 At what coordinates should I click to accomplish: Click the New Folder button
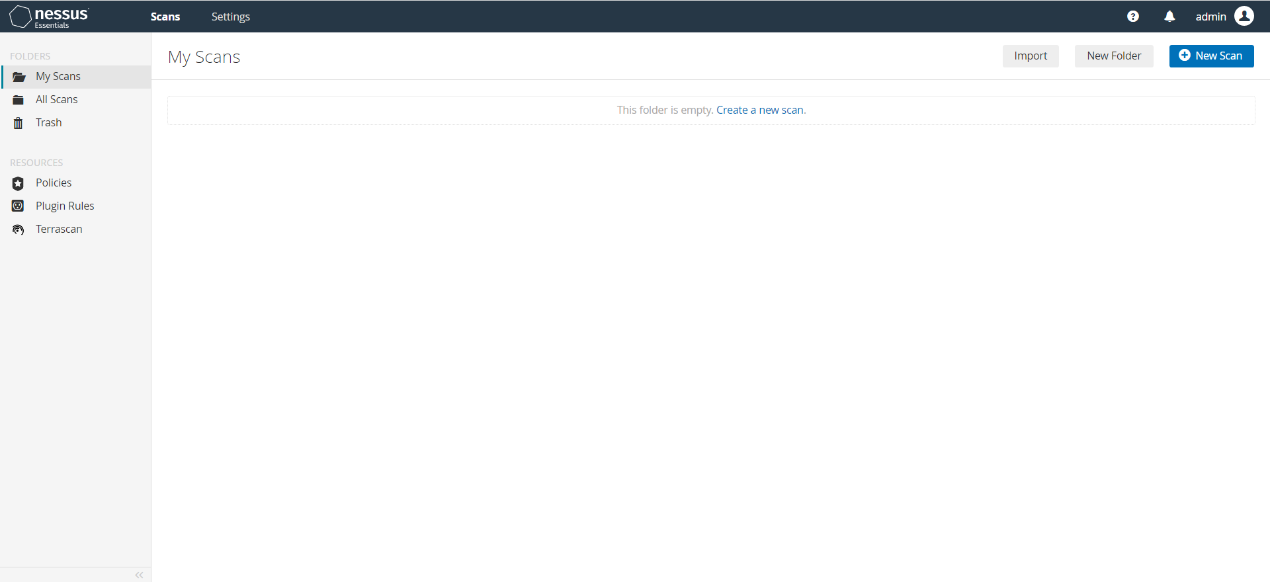click(1114, 56)
